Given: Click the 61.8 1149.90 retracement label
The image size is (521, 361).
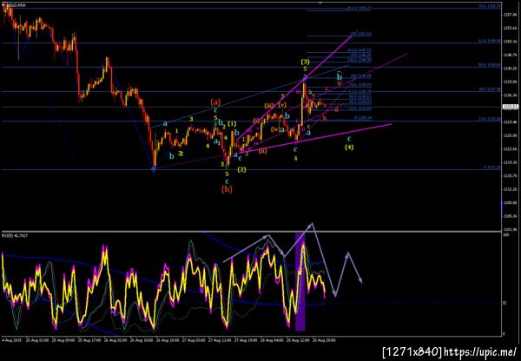Looking at the screenshot, I should point(490,41).
